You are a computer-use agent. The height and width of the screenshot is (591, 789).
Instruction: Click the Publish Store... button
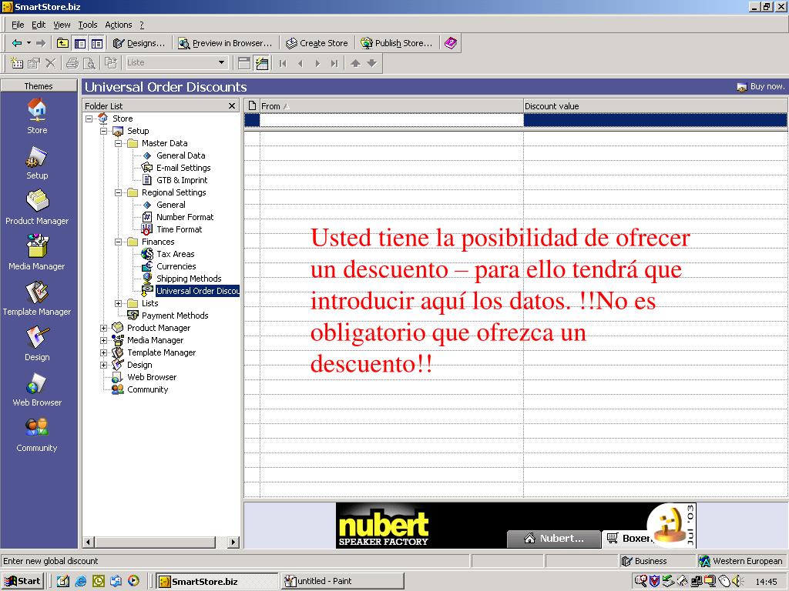tap(397, 43)
